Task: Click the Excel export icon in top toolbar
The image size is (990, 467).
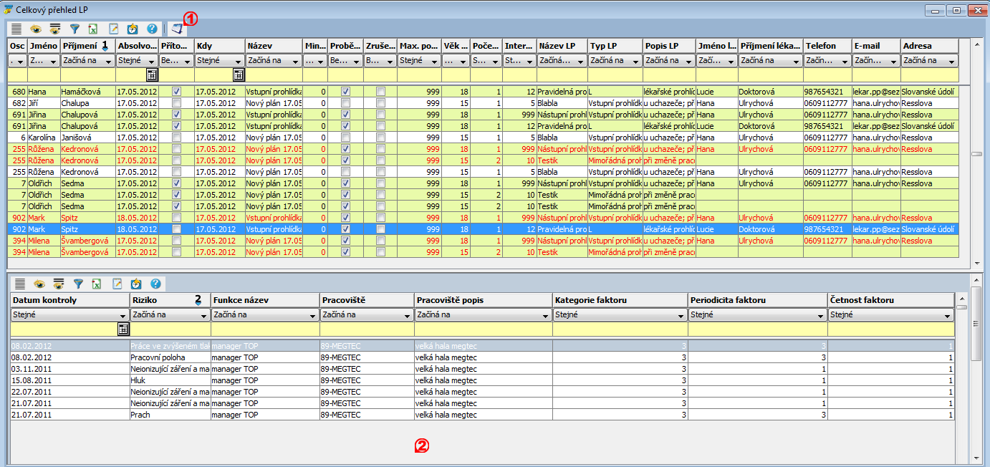Action: (94, 29)
